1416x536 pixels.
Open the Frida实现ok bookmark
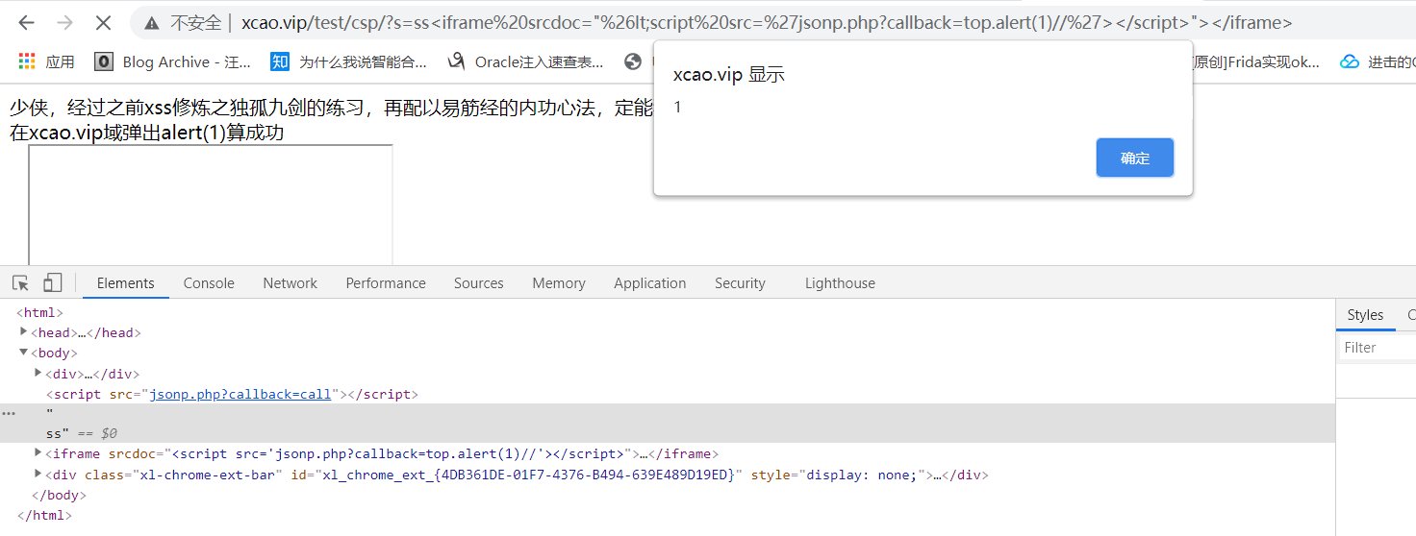click(x=1256, y=61)
